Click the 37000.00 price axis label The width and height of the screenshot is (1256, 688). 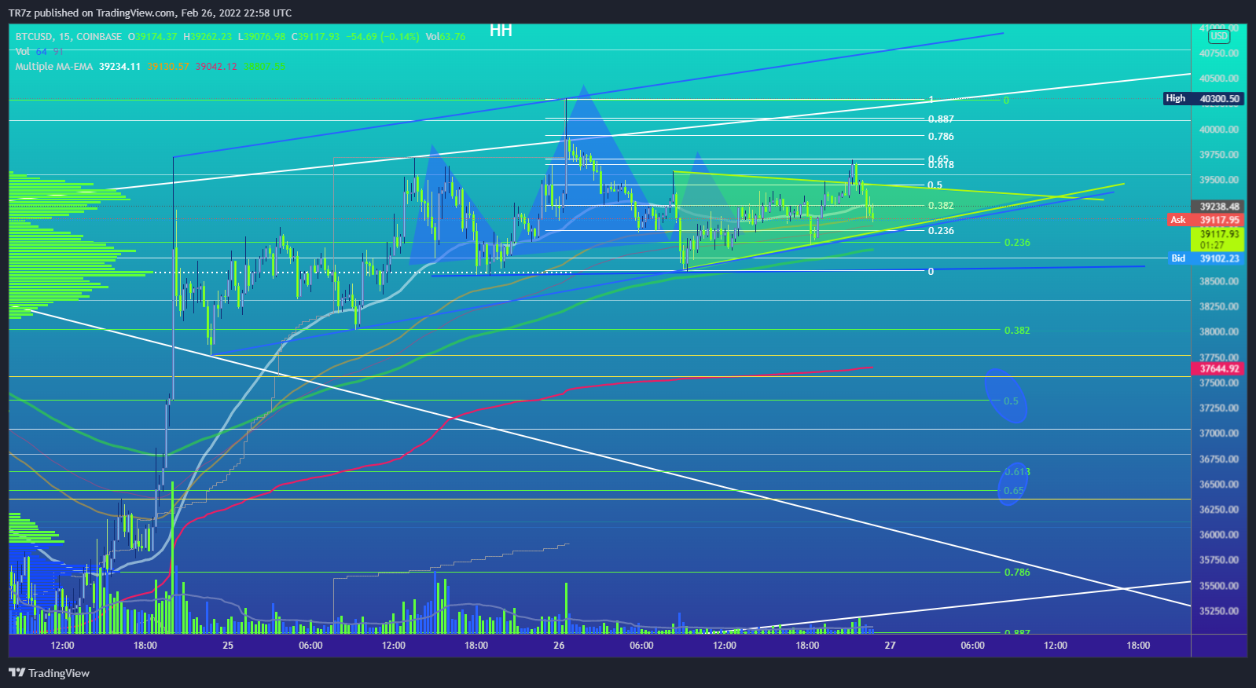[1219, 434]
